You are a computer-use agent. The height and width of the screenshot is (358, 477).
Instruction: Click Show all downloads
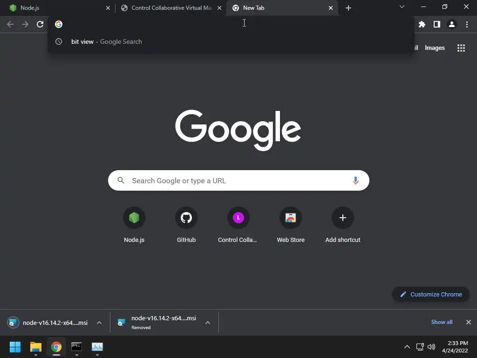click(442, 322)
